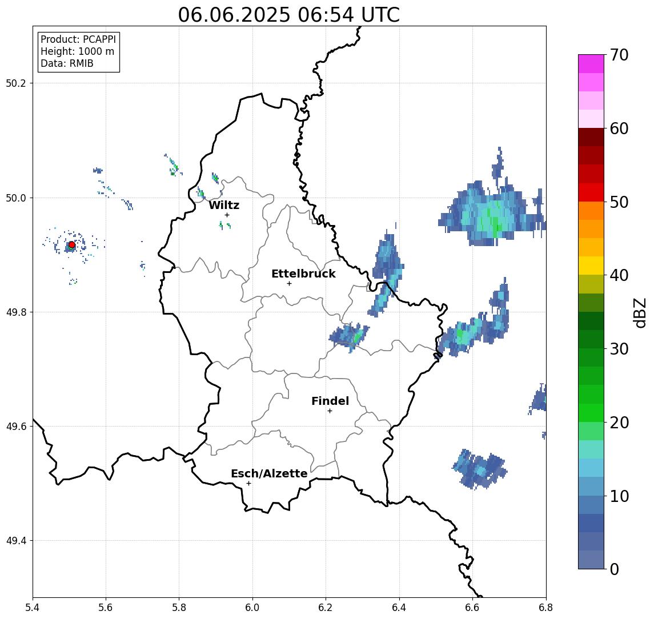
Task: Click the 10 dBZ colorbar tick label
Action: [619, 496]
